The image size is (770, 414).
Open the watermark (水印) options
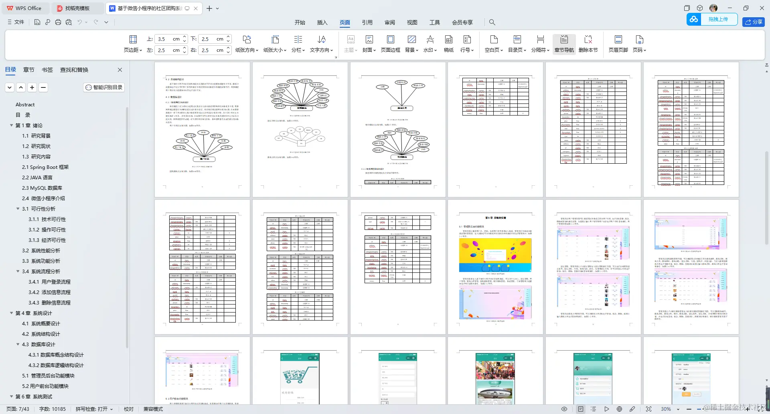[x=430, y=44]
